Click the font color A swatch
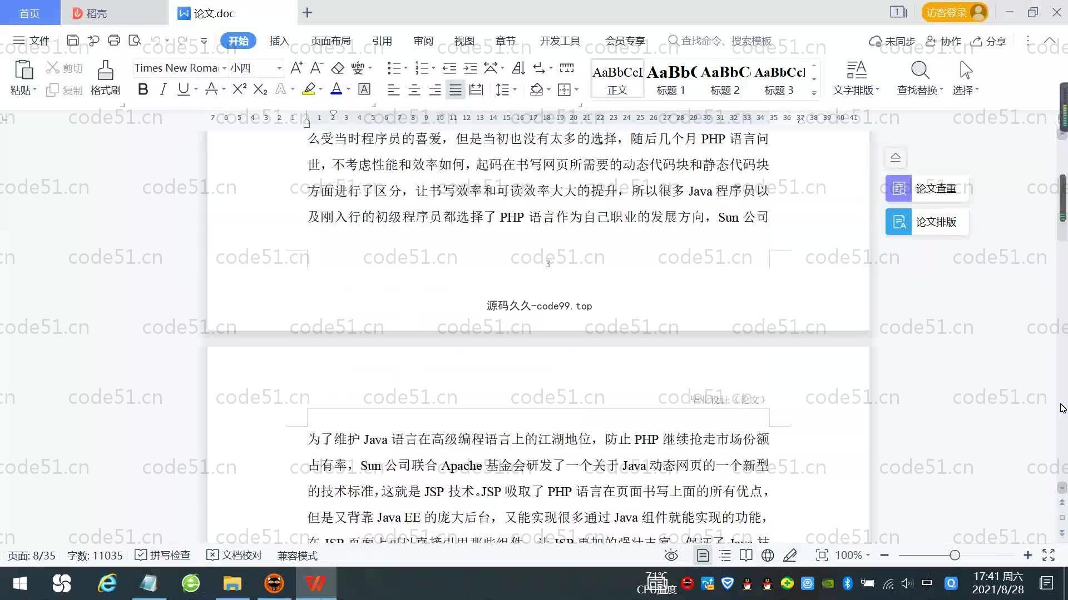1068x600 pixels. [x=336, y=89]
